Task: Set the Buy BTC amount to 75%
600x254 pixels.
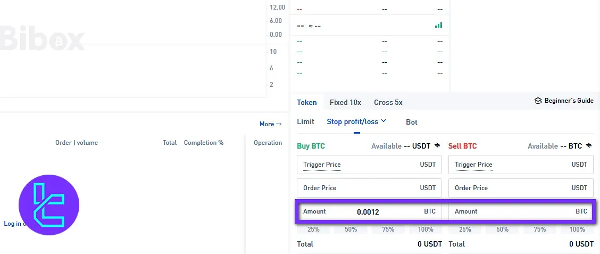Action: pos(388,230)
